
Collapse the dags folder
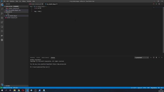[x=6, y=14]
